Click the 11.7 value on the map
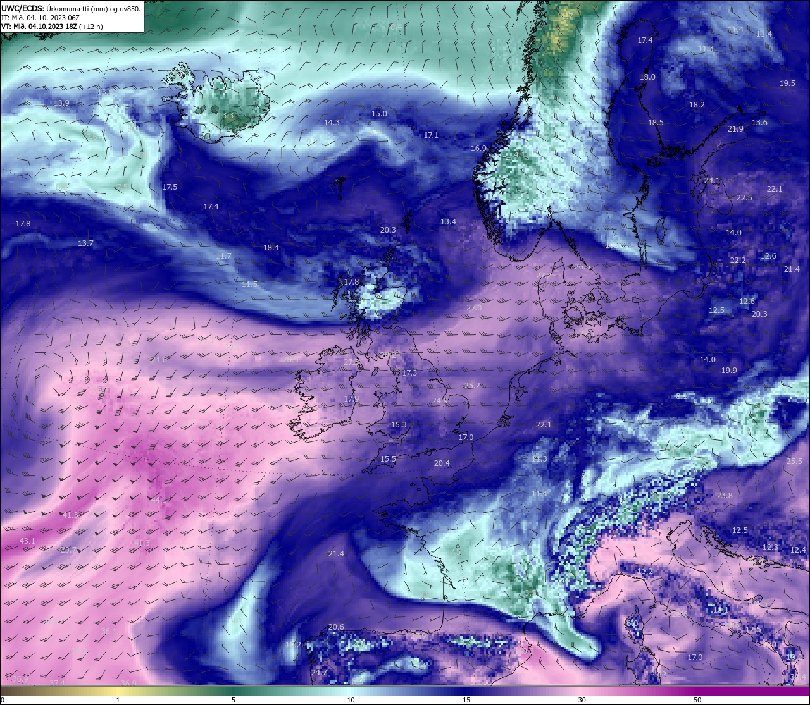Image resolution: width=810 pixels, height=705 pixels. (x=223, y=256)
